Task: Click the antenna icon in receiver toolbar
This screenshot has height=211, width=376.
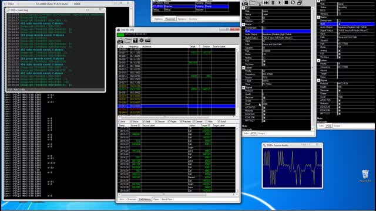Action: point(260,2)
